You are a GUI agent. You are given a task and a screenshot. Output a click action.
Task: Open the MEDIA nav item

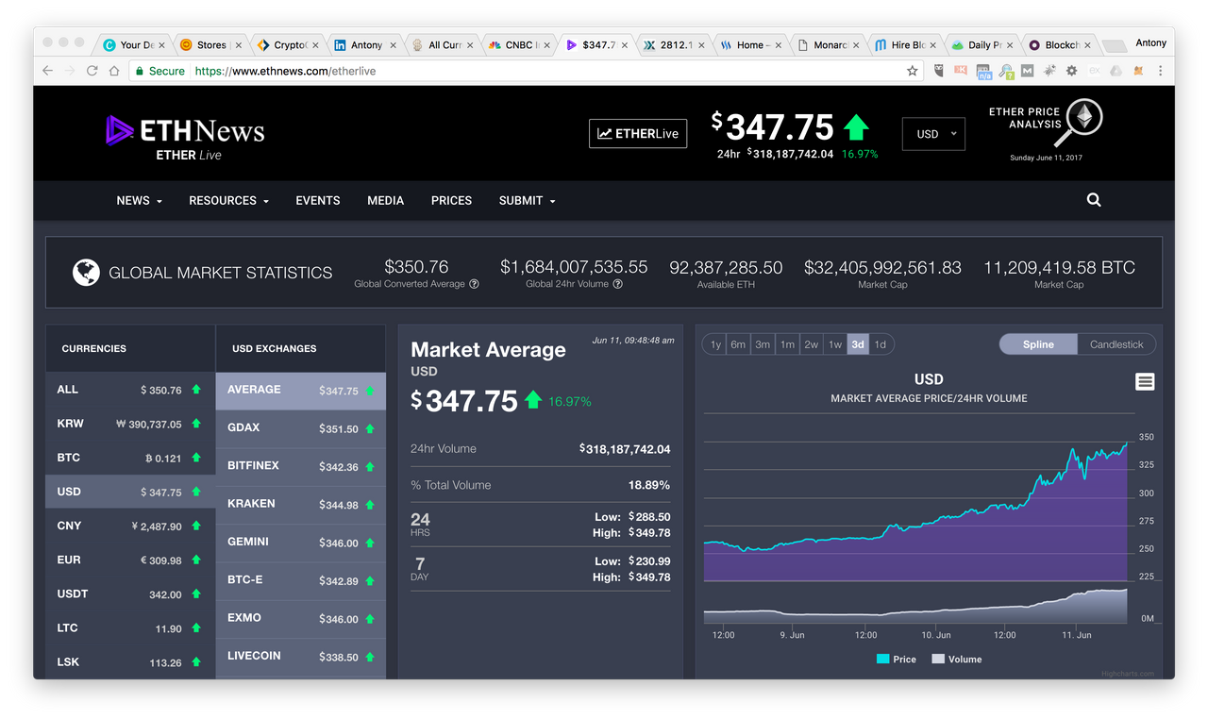(385, 200)
